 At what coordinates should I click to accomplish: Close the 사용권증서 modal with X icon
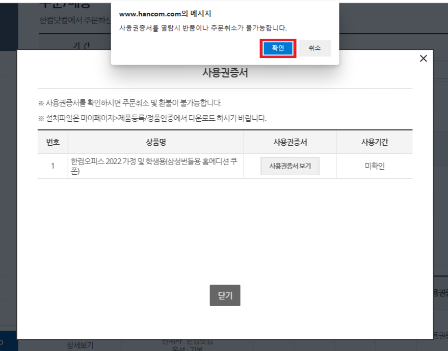[x=424, y=59]
